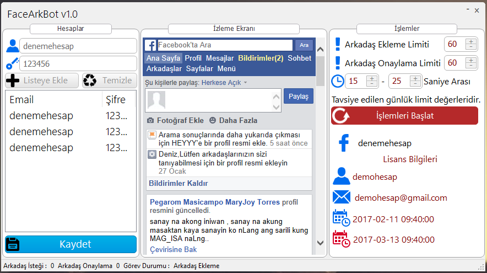Viewport: 487px width, 273px height.
Task: Click the blue user account icon
Action: pos(13,46)
